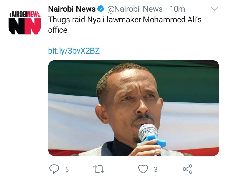
Task: Open the Nairobi News display name
Action: click(72, 9)
